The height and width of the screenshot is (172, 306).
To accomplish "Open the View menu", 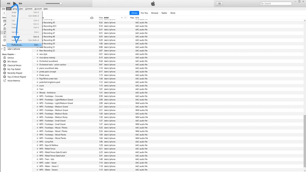I will coord(21,9).
